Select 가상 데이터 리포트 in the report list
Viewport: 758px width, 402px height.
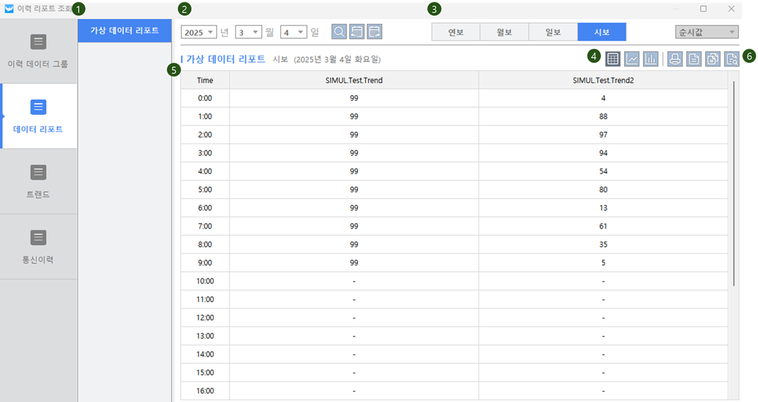(x=125, y=31)
